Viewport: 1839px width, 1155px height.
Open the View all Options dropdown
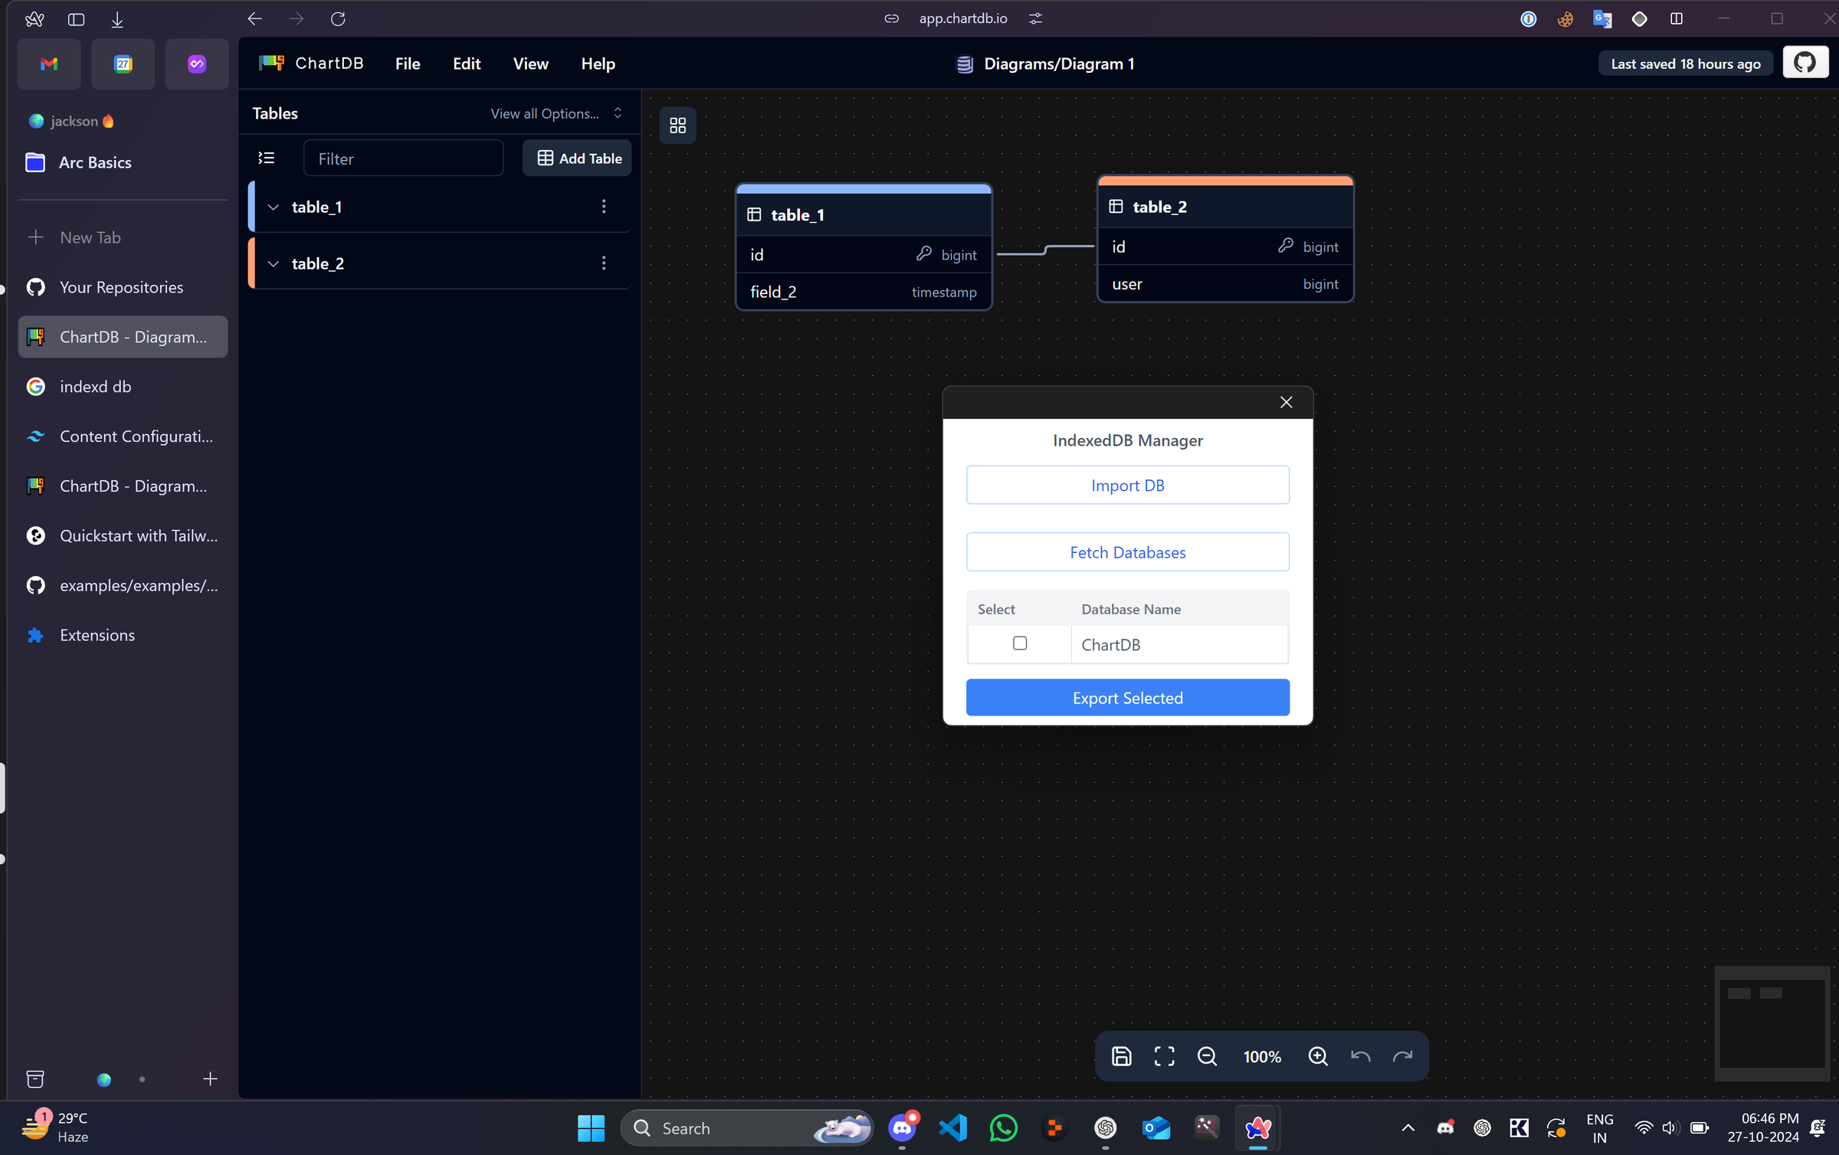(x=556, y=113)
